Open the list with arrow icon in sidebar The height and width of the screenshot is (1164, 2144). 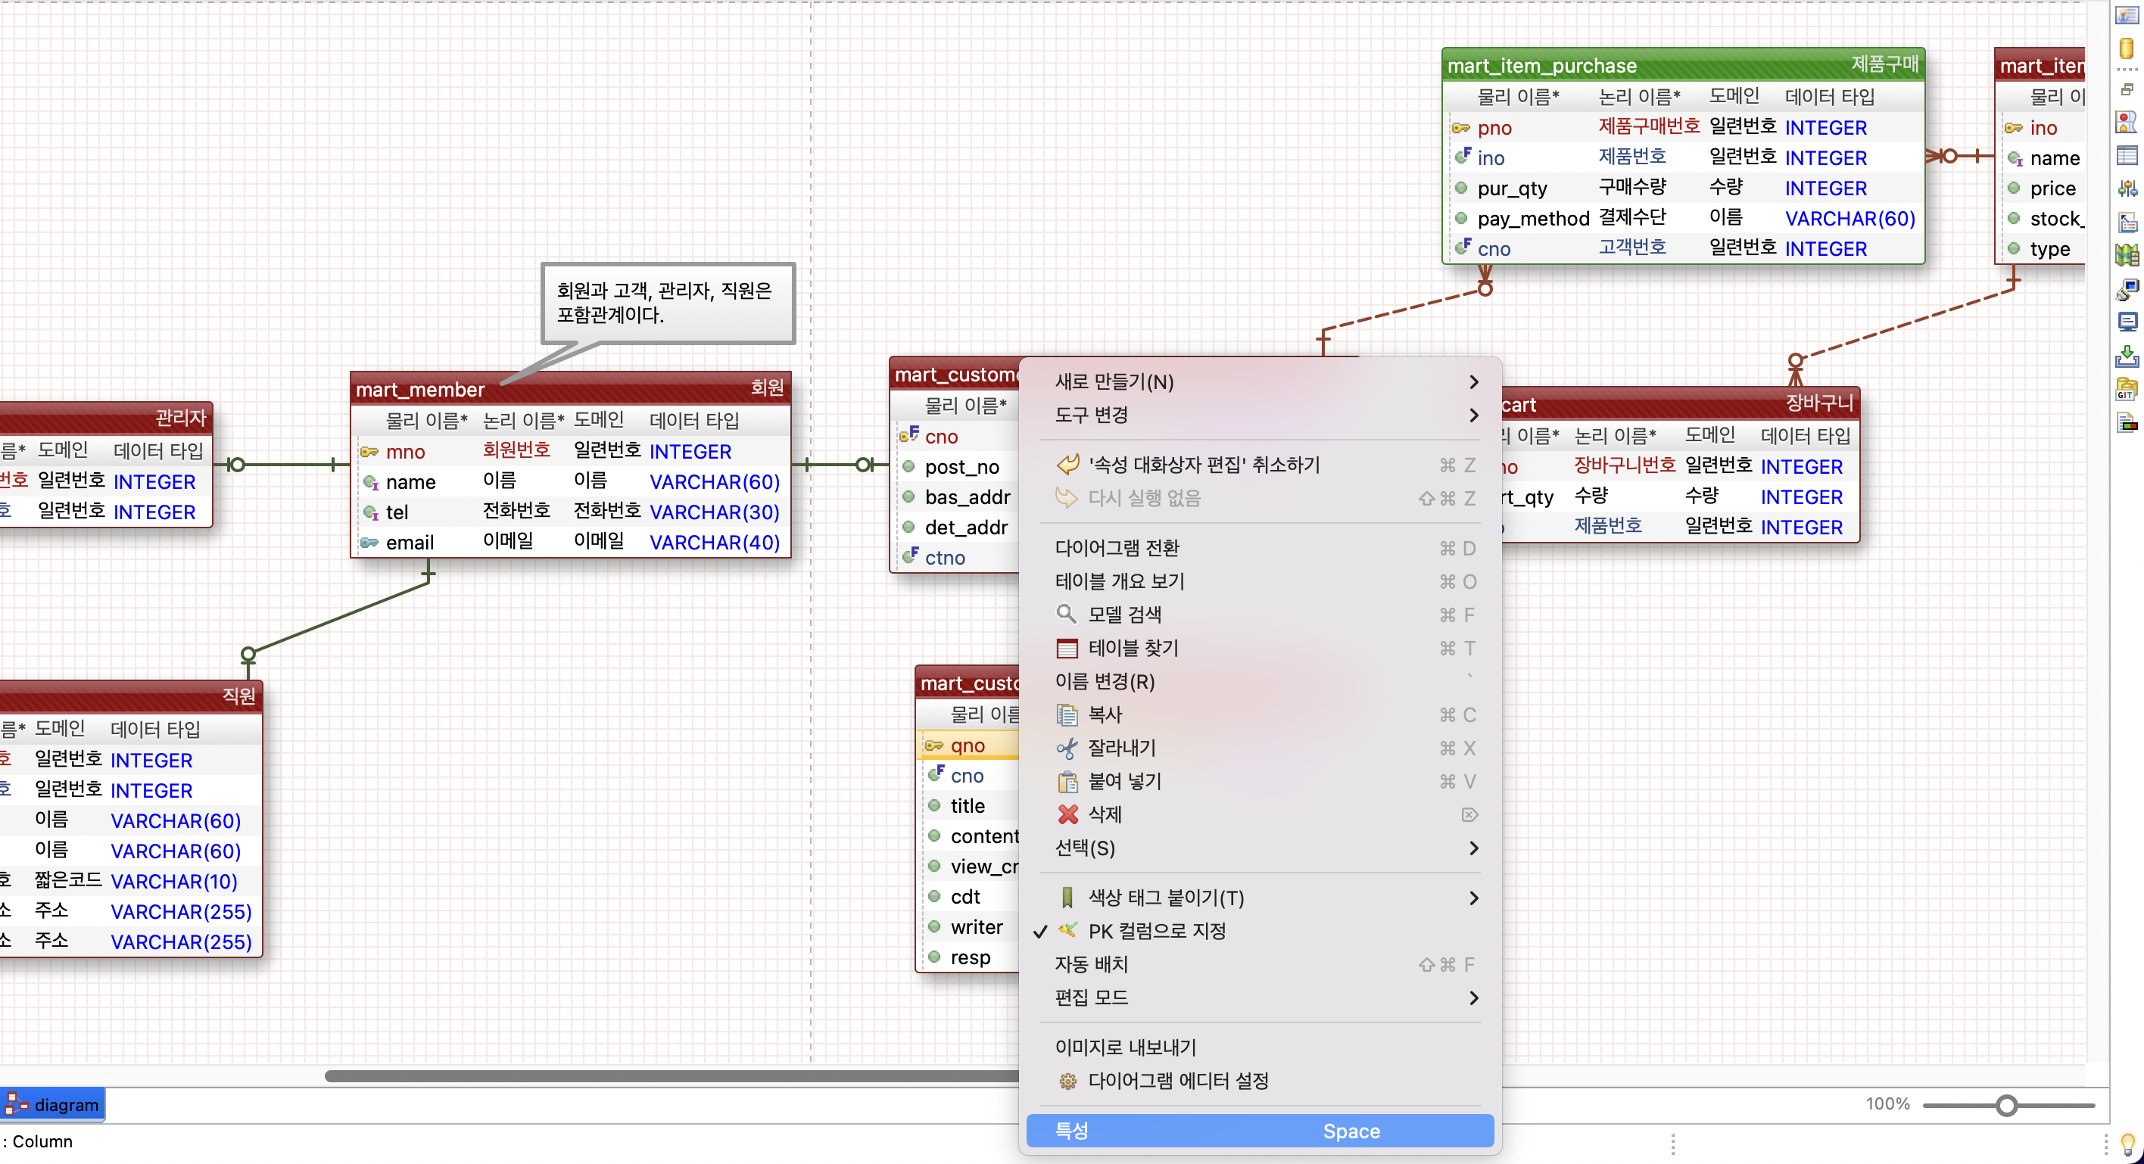pyautogui.click(x=2127, y=223)
